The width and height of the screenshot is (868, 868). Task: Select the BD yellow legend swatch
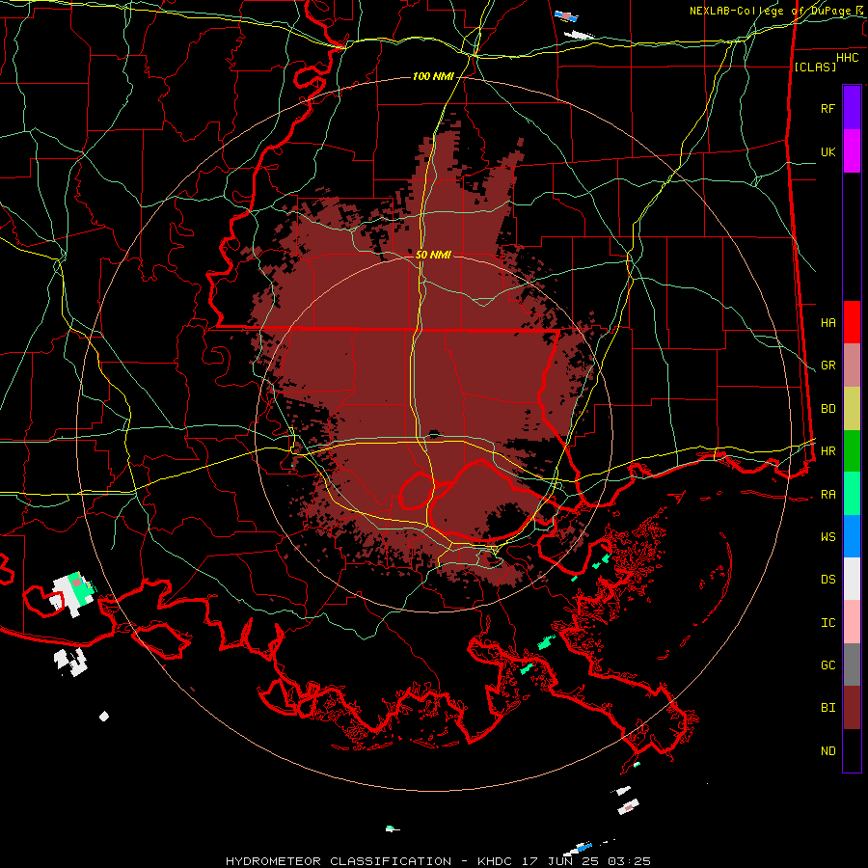(852, 409)
